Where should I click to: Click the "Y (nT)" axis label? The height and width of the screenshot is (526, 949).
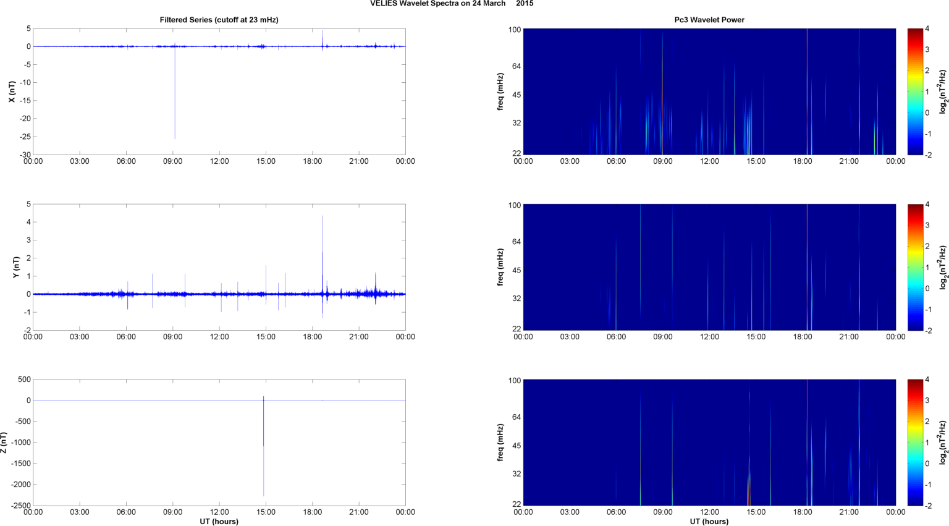[x=17, y=267]
